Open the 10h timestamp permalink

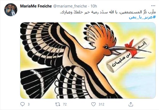tap(94, 6)
